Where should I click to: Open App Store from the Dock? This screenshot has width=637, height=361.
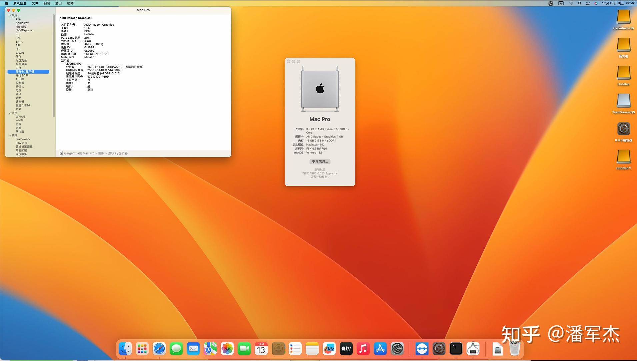coord(380,349)
